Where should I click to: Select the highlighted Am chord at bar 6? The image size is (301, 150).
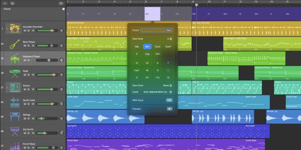(152, 14)
